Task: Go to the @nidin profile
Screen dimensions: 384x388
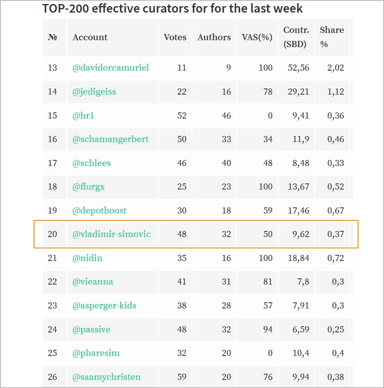Action: pyautogui.click(x=87, y=258)
